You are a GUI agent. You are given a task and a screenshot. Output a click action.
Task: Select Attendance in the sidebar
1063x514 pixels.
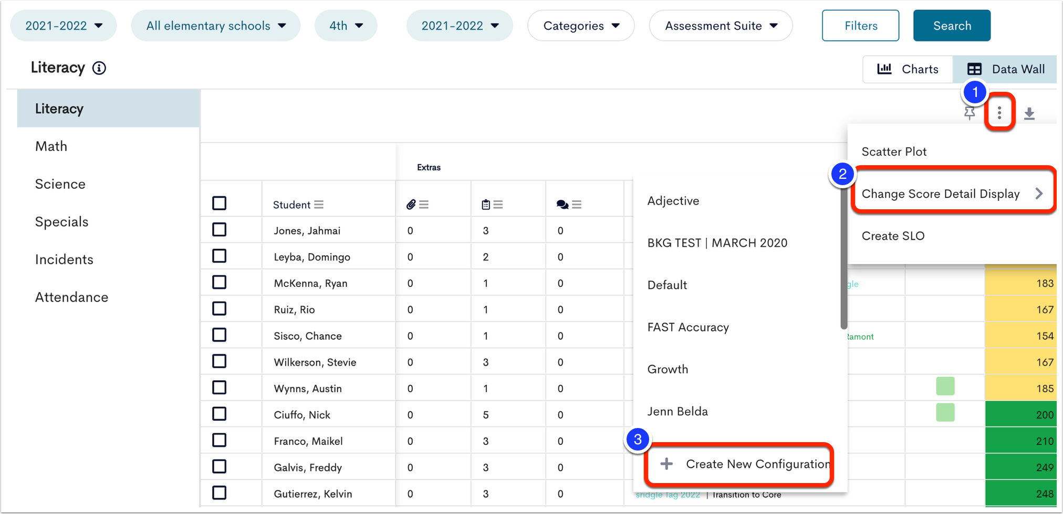tap(109, 297)
